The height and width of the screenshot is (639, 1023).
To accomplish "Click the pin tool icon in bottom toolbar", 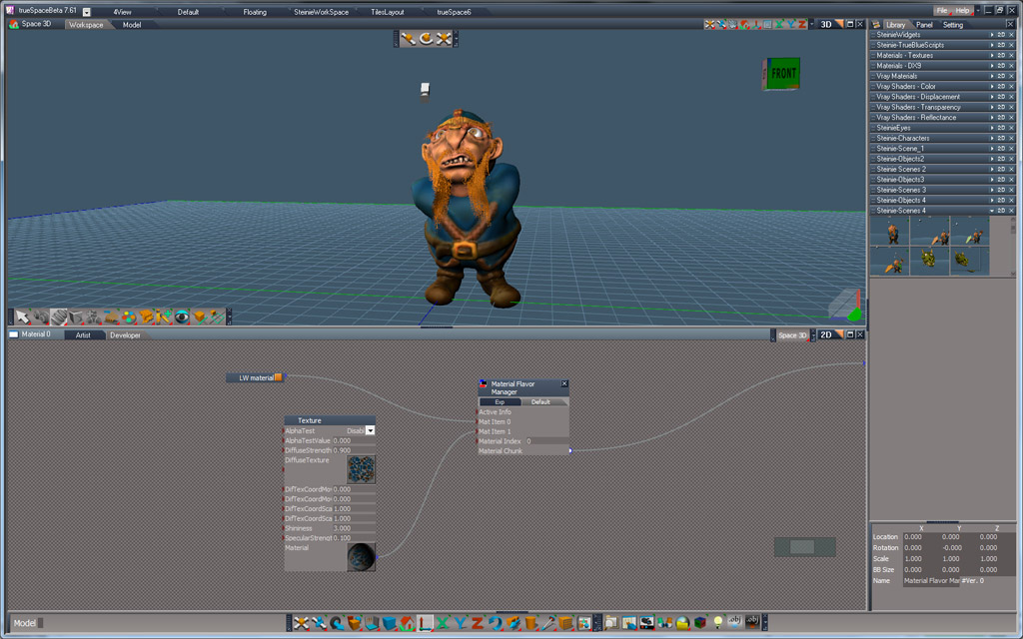I will click(x=548, y=623).
